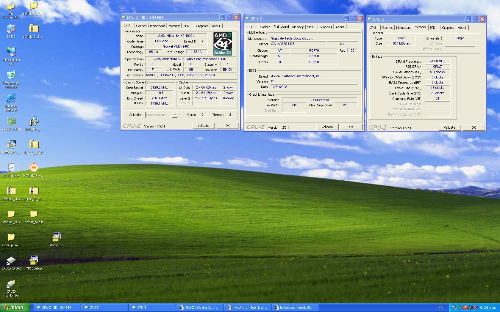Launch CPUID CPU-Z shortcut icon

pyautogui.click(x=11, y=263)
